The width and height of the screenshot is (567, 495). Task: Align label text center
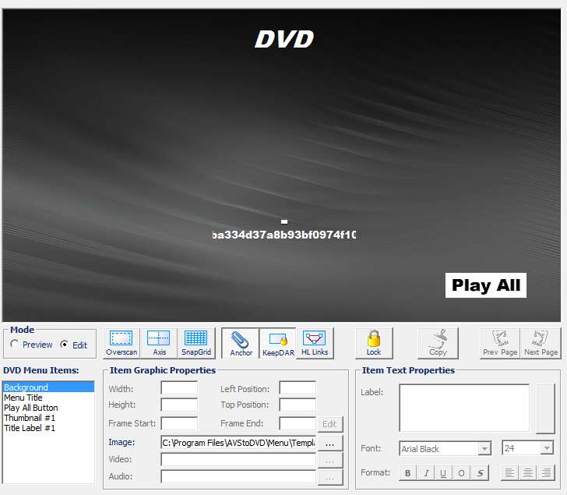click(x=528, y=473)
